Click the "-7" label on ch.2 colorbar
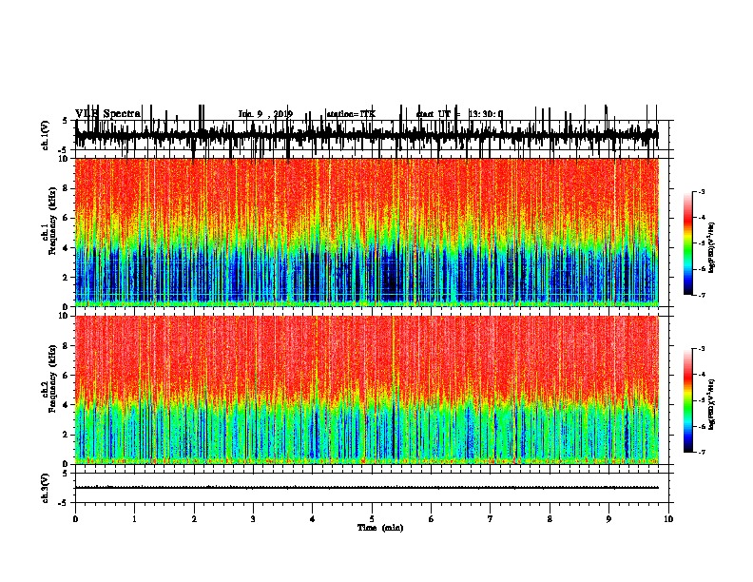Screen dimensions: 753x582 tap(701, 452)
